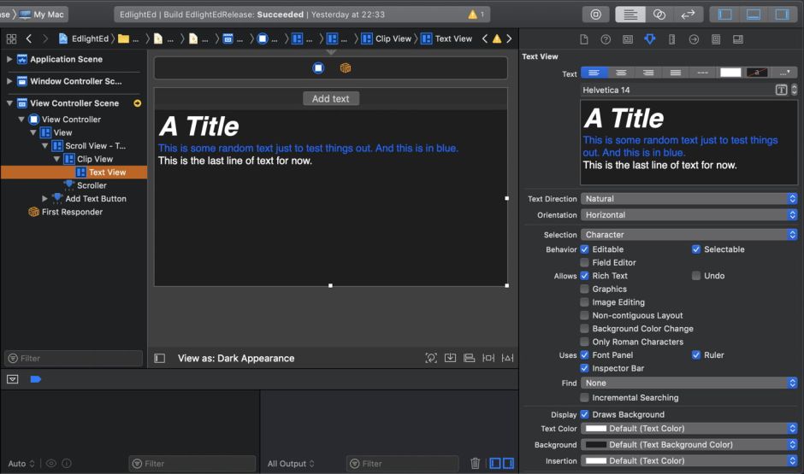Open the Library button in toolbar

(596, 15)
